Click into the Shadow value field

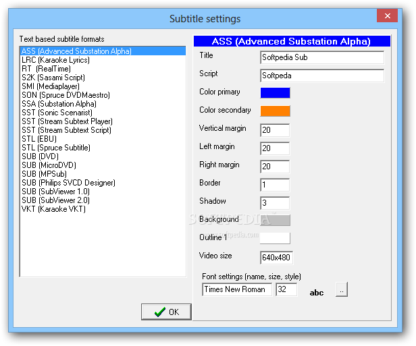click(275, 203)
